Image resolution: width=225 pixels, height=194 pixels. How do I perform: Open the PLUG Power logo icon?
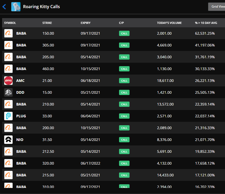(8, 116)
